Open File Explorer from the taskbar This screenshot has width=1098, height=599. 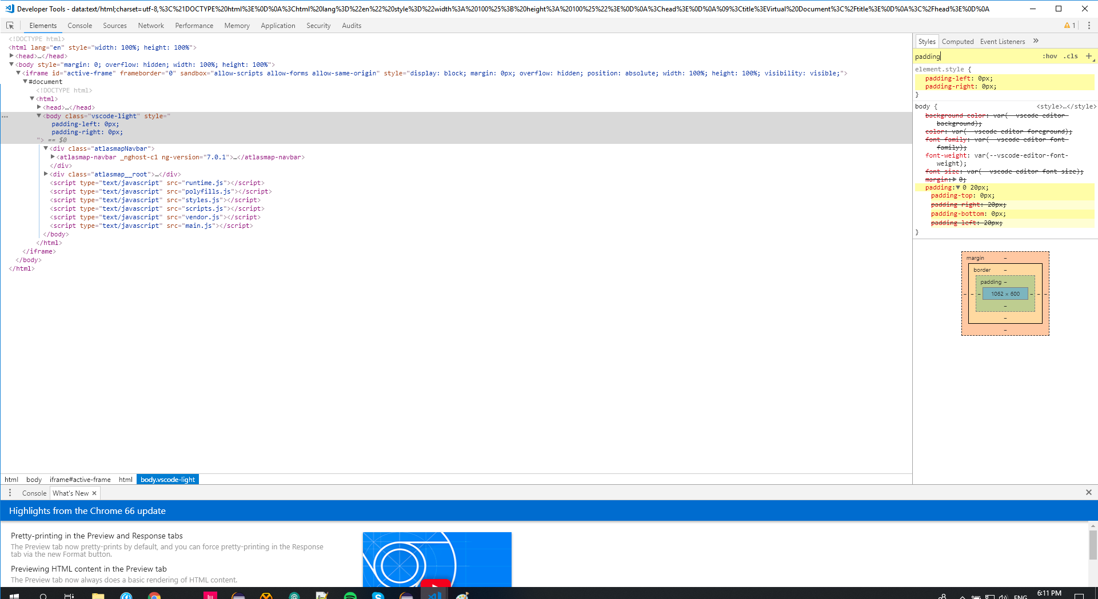98,596
